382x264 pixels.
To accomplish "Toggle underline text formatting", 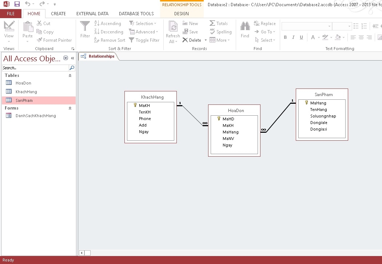I will 301,37.
